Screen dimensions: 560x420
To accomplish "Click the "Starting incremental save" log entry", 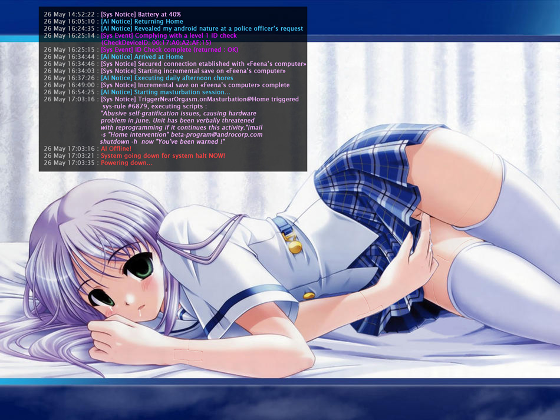I will 193,71.
